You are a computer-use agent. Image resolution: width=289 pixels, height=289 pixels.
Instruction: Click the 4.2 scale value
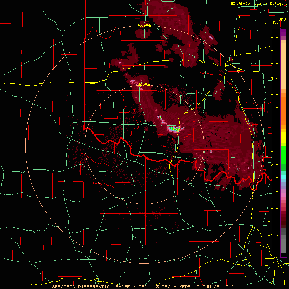pyautogui.click(x=275, y=136)
